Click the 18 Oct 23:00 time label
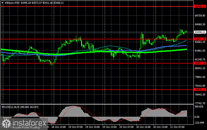The image size is (207, 130). point(59,127)
